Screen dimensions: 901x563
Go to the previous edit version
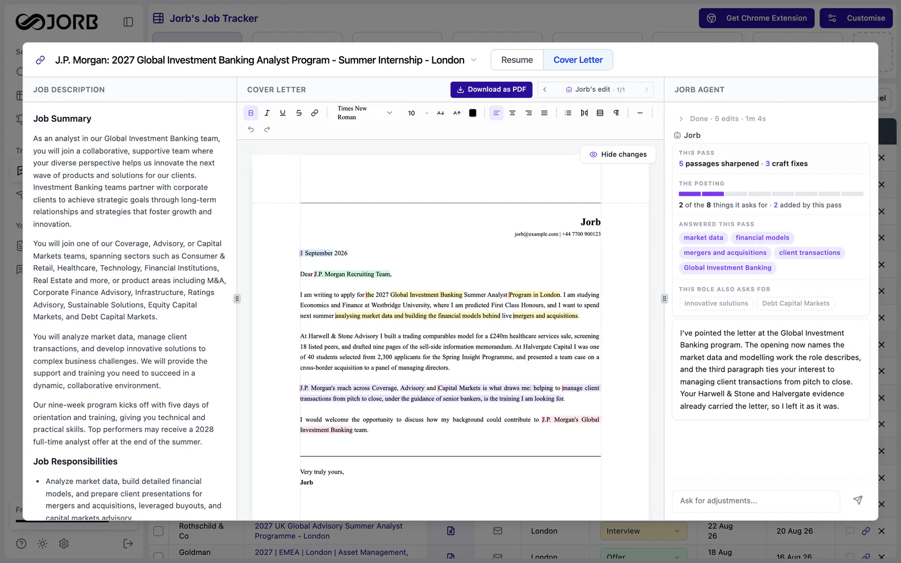coord(545,90)
